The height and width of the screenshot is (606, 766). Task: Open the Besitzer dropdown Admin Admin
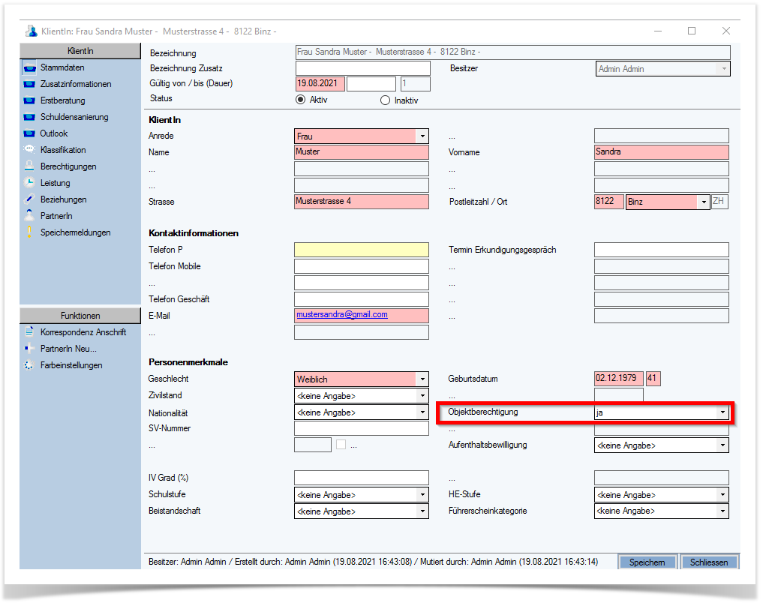[x=724, y=69]
